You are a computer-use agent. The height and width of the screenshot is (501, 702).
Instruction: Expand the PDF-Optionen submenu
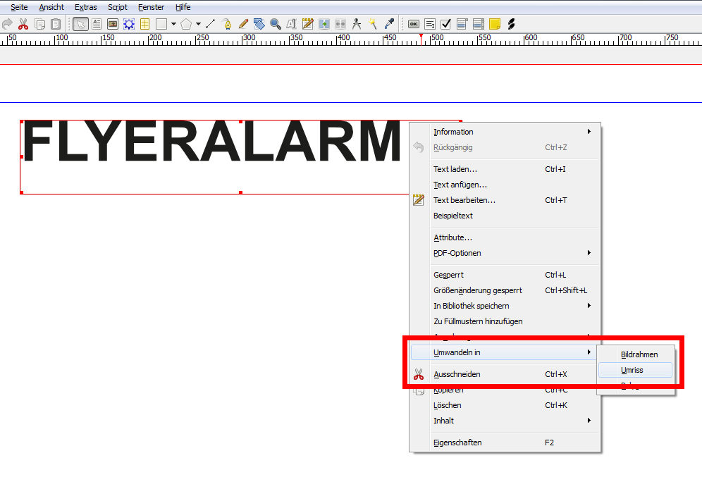(x=457, y=253)
